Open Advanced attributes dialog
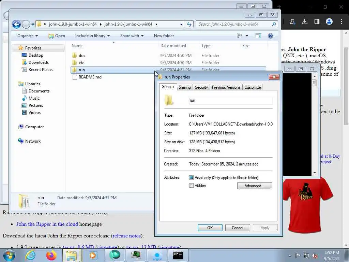Image resolution: width=349 pixels, height=262 pixels. pyautogui.click(x=255, y=186)
